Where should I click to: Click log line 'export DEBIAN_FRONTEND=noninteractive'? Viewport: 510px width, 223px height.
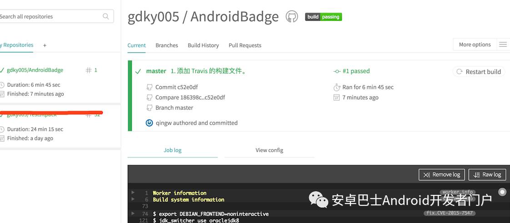[x=211, y=214]
